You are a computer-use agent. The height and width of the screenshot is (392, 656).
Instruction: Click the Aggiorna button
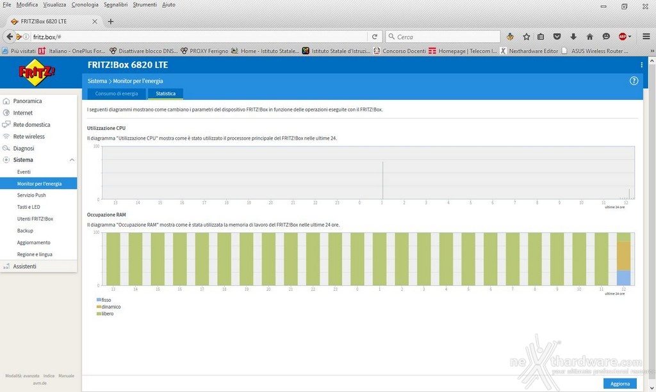point(620,383)
